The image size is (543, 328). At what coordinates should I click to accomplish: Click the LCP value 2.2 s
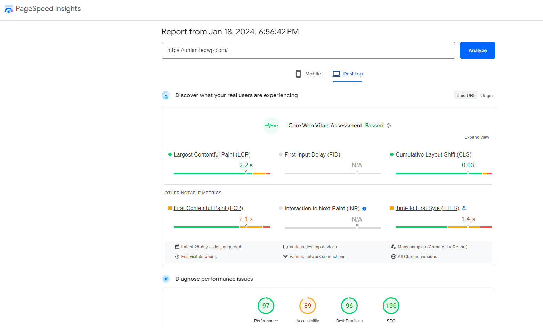(x=246, y=165)
